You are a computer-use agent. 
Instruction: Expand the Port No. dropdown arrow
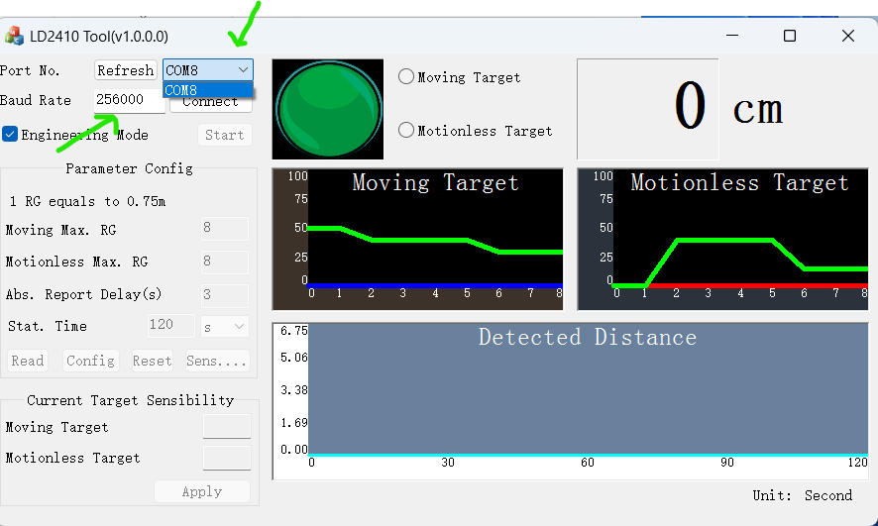point(243,70)
